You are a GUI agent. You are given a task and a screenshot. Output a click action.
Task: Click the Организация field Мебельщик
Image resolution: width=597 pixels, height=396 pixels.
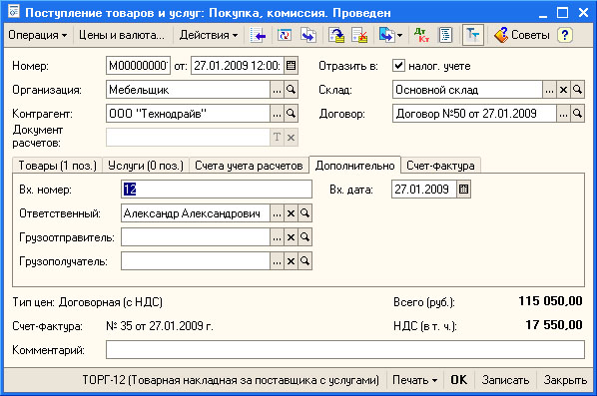click(188, 90)
